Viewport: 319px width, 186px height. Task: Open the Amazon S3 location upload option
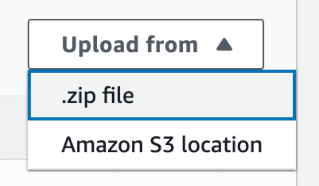click(161, 145)
